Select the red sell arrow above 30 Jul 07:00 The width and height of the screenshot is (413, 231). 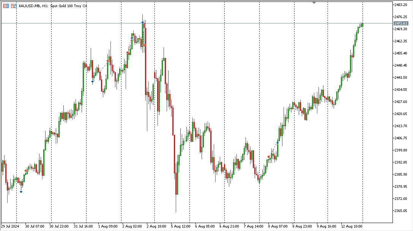[x=25, y=171]
